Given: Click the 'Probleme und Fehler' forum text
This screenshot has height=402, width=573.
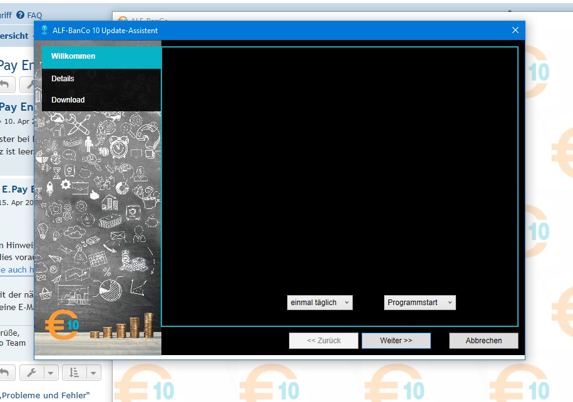Looking at the screenshot, I should point(45,395).
